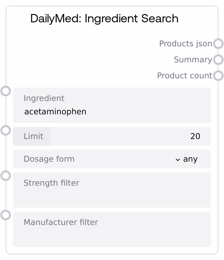
Task: Click the Limit value 20
Action: [195, 136]
